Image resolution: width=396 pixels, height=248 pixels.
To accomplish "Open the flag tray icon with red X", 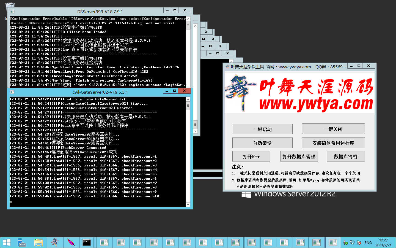I will click(x=359, y=243).
